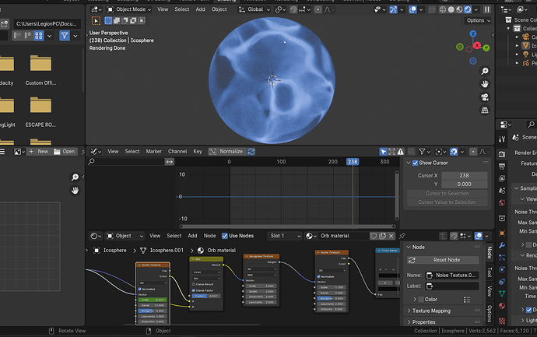Switch to the Tool sidebar tab
Viewport: 537px width, 337px height.
point(490,272)
